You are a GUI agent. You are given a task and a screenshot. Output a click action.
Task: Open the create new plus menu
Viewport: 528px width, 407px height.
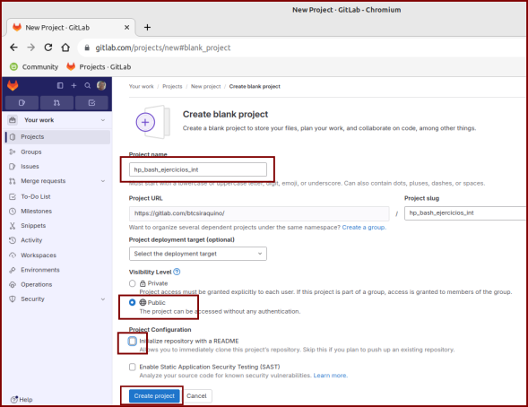point(74,85)
